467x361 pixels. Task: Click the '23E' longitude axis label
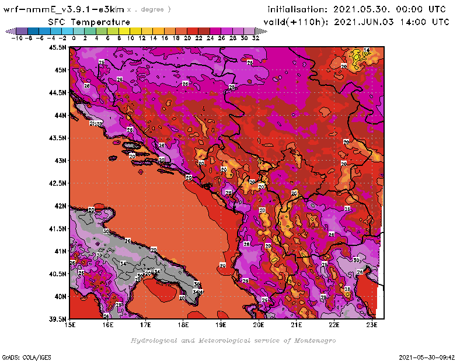click(372, 325)
